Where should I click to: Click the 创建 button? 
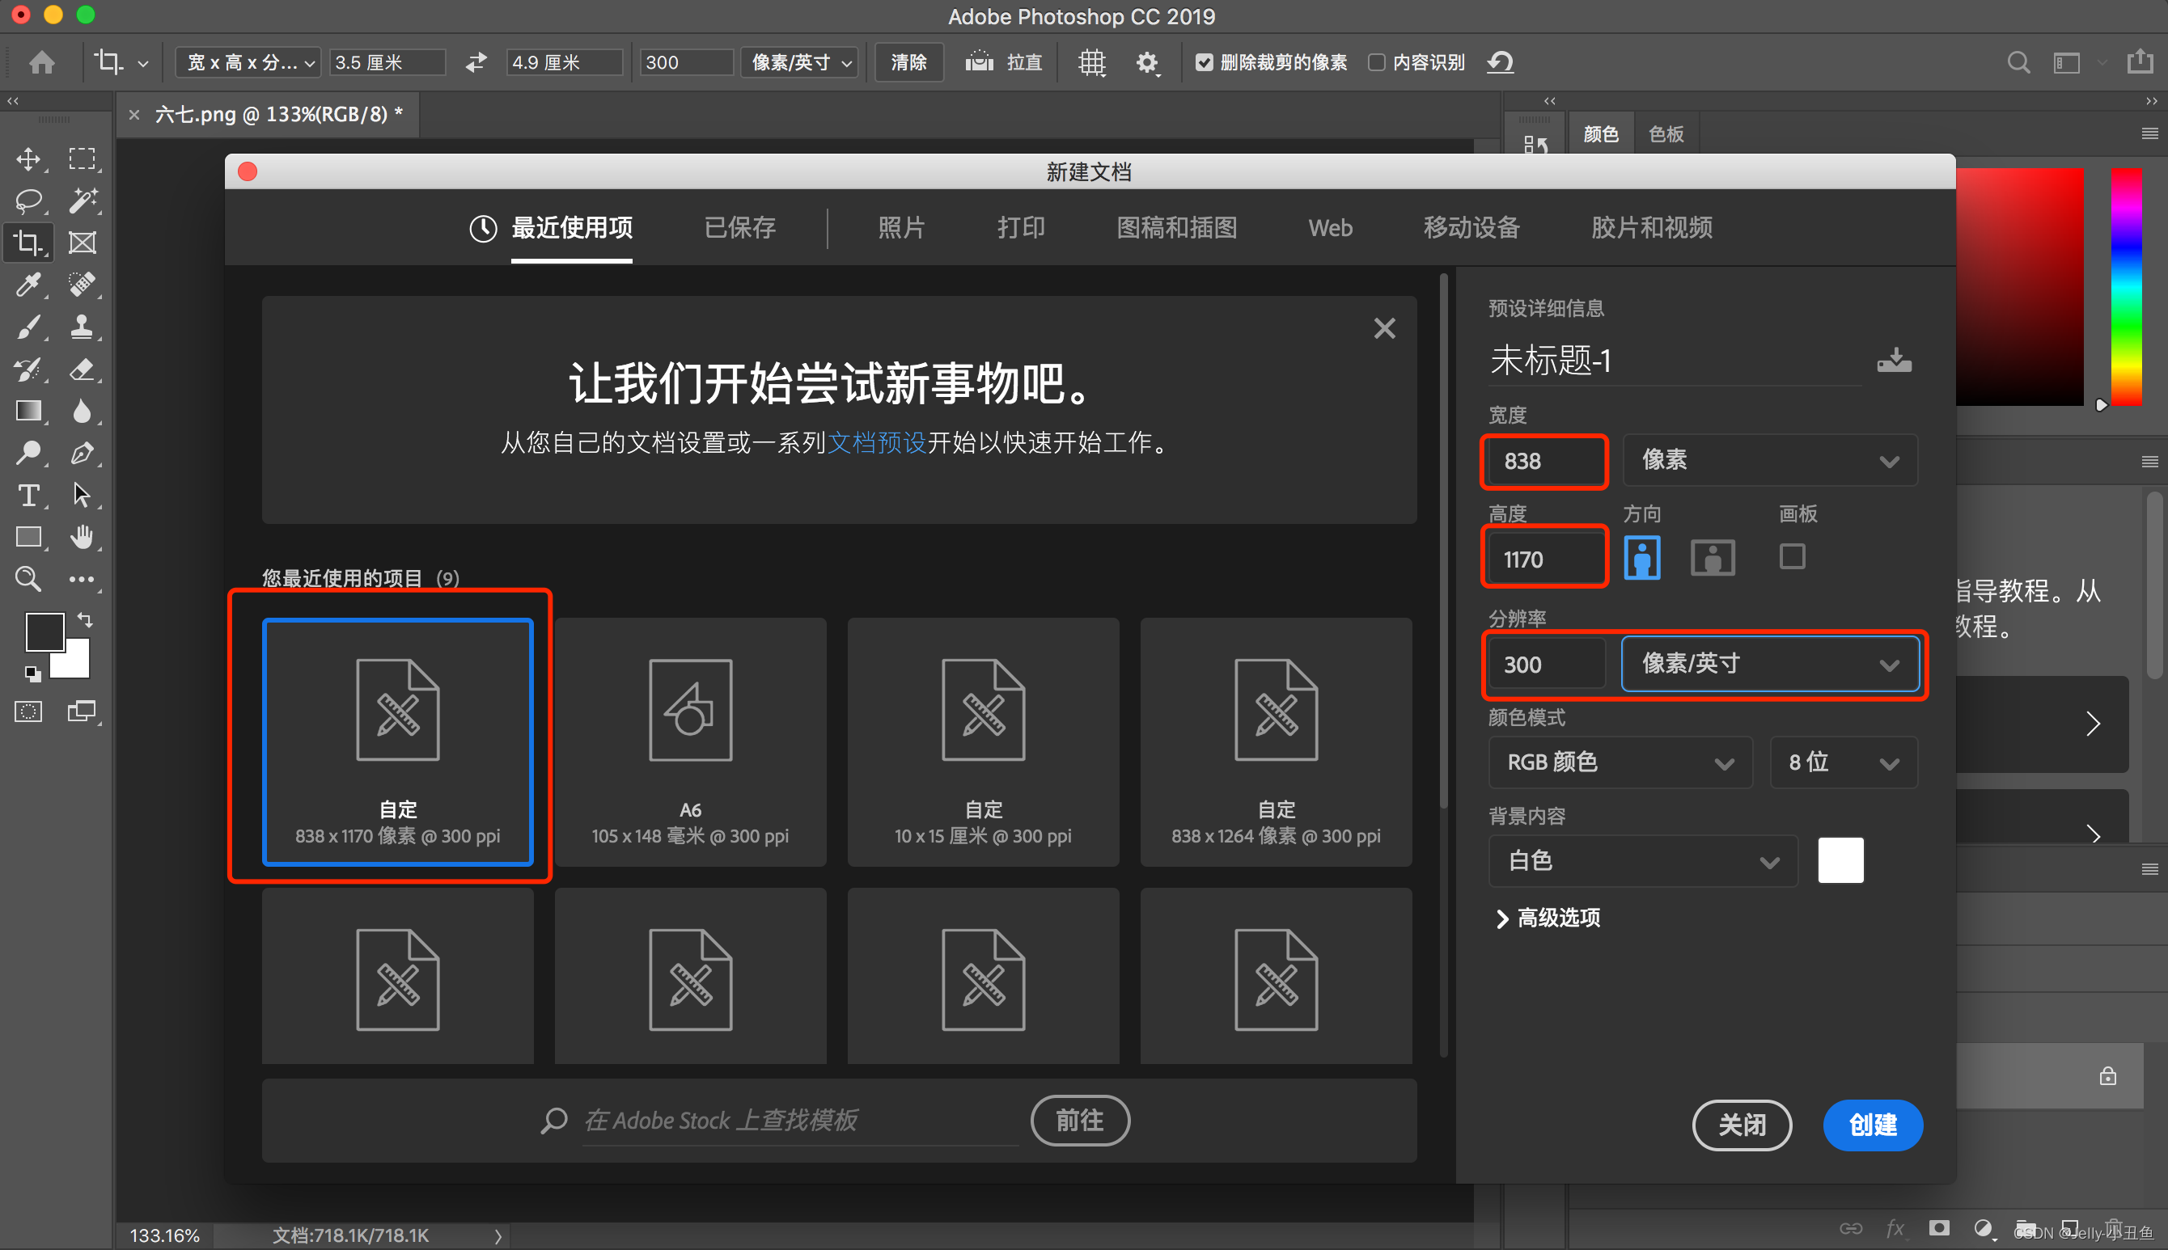tap(1873, 1125)
